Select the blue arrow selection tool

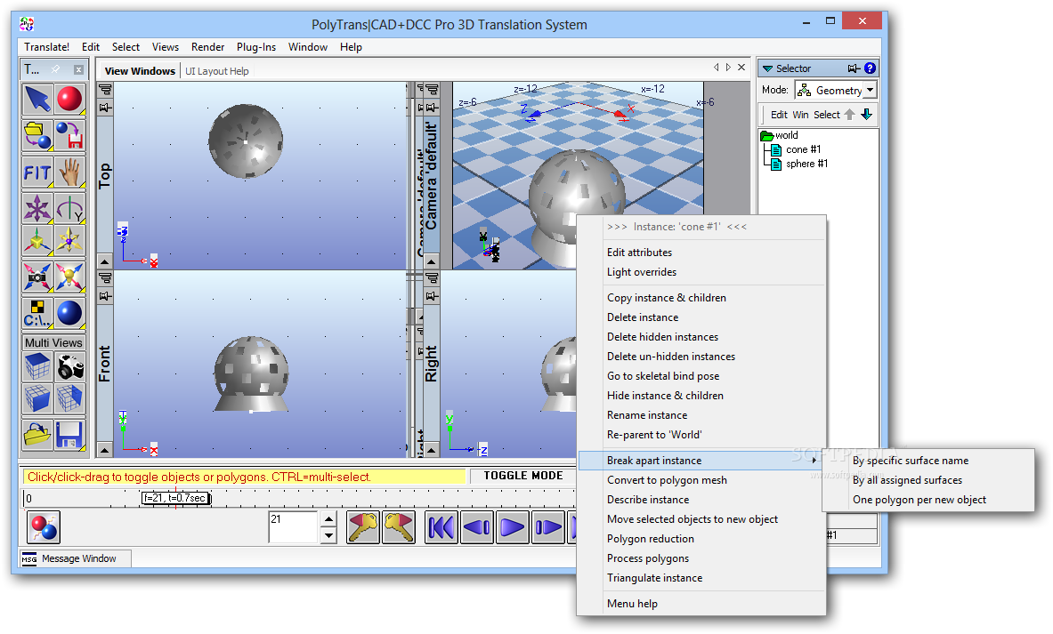click(37, 100)
